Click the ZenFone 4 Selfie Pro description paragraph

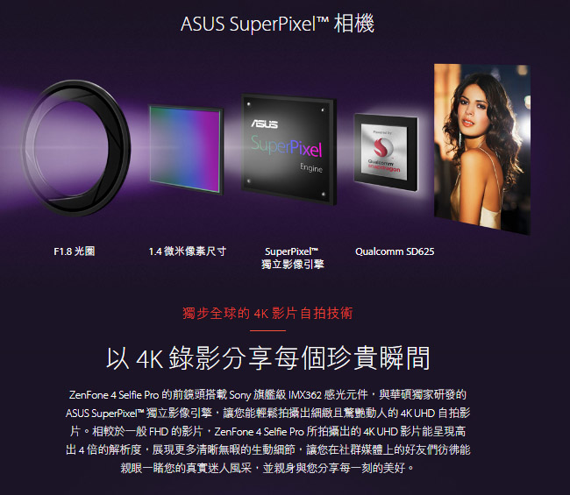click(268, 431)
